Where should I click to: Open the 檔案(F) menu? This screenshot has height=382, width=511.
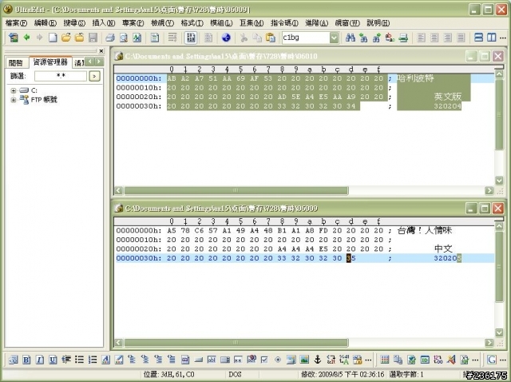[16, 23]
